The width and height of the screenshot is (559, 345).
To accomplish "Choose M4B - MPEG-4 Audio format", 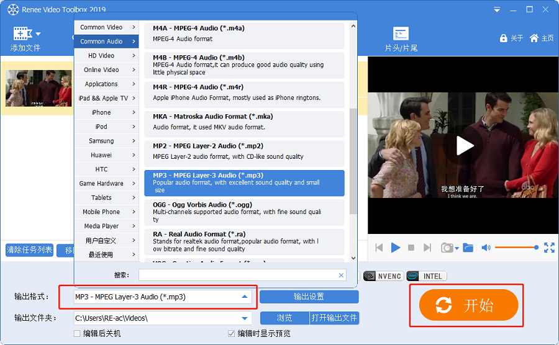I will pyautogui.click(x=244, y=65).
